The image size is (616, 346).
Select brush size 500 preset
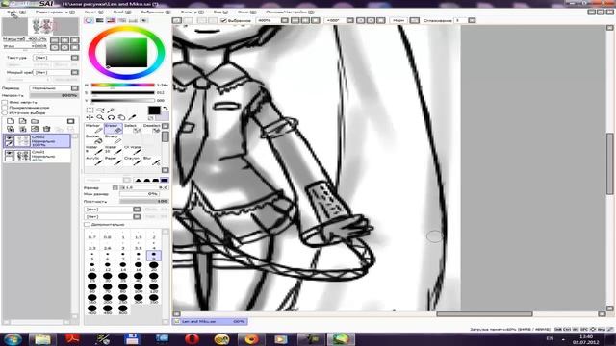pos(122,309)
